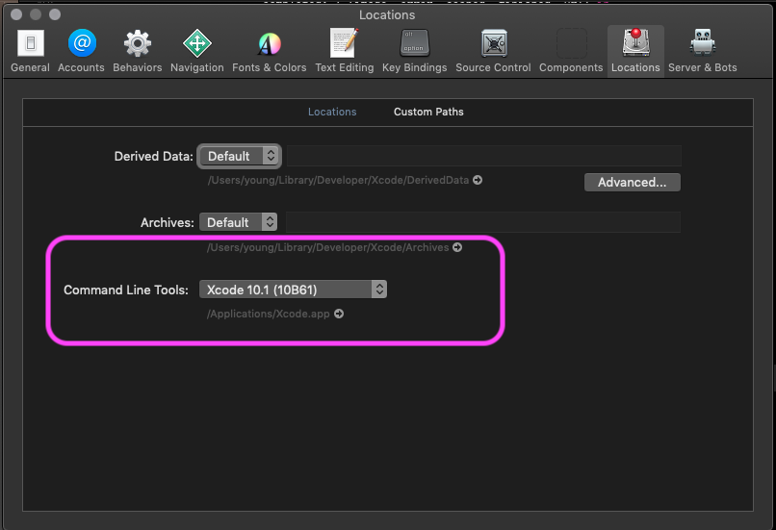Screen dimensions: 776x530
Task: Click the Archives path field
Action: (483, 222)
